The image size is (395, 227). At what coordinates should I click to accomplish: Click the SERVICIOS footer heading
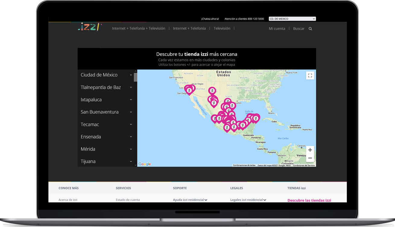[x=123, y=188]
